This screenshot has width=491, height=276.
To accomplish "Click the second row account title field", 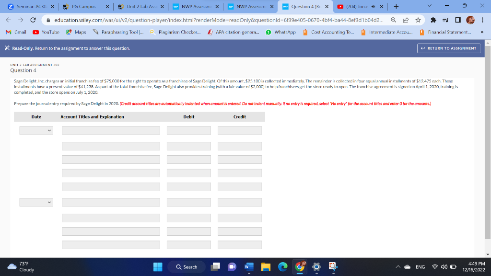I will (x=111, y=146).
